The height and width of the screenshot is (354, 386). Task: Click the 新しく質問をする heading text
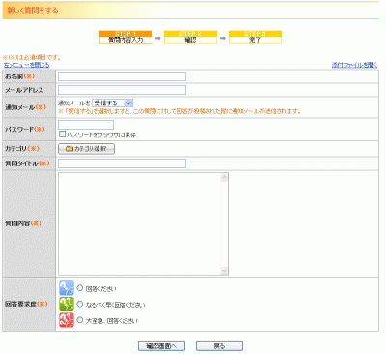[33, 10]
